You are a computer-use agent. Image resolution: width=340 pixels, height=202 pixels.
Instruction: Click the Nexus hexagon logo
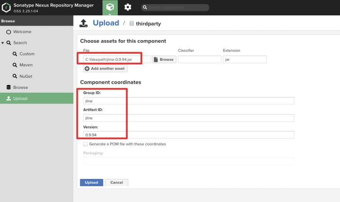(x=6, y=8)
